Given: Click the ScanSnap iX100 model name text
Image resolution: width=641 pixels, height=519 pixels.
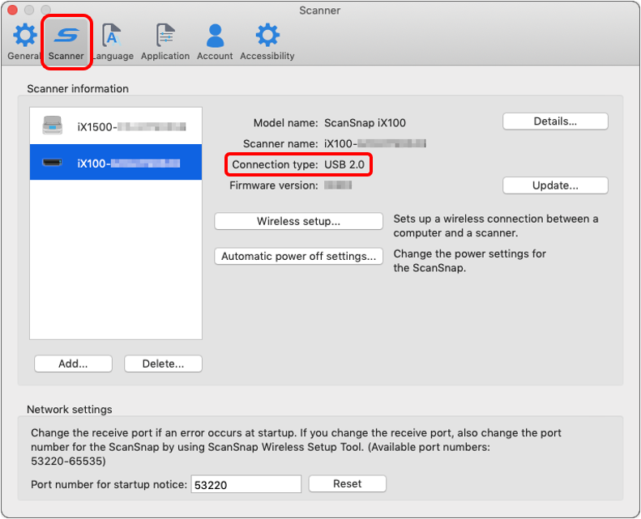Looking at the screenshot, I should 365,123.
